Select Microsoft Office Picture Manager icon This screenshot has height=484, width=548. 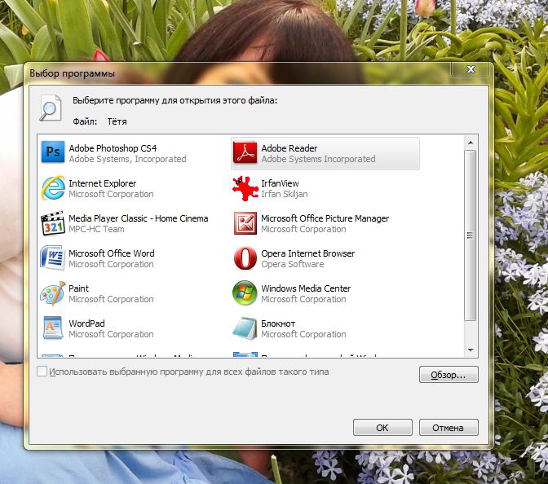pos(245,223)
